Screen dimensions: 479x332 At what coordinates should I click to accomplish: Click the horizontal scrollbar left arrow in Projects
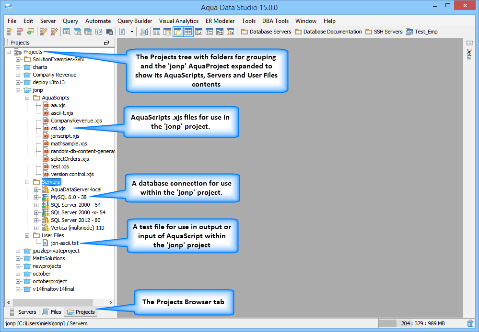tap(9, 302)
